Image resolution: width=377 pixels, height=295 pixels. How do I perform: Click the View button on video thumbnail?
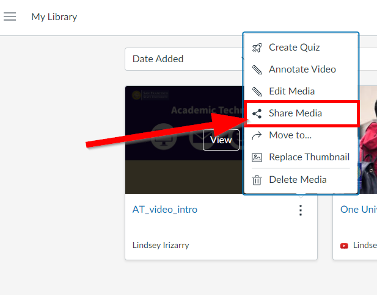[221, 140]
